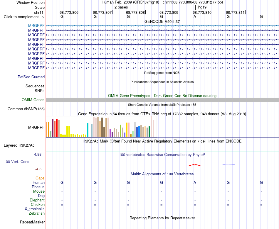Click the bright red bar in GTEx chart
This screenshot has height=229, width=279.
[57, 128]
